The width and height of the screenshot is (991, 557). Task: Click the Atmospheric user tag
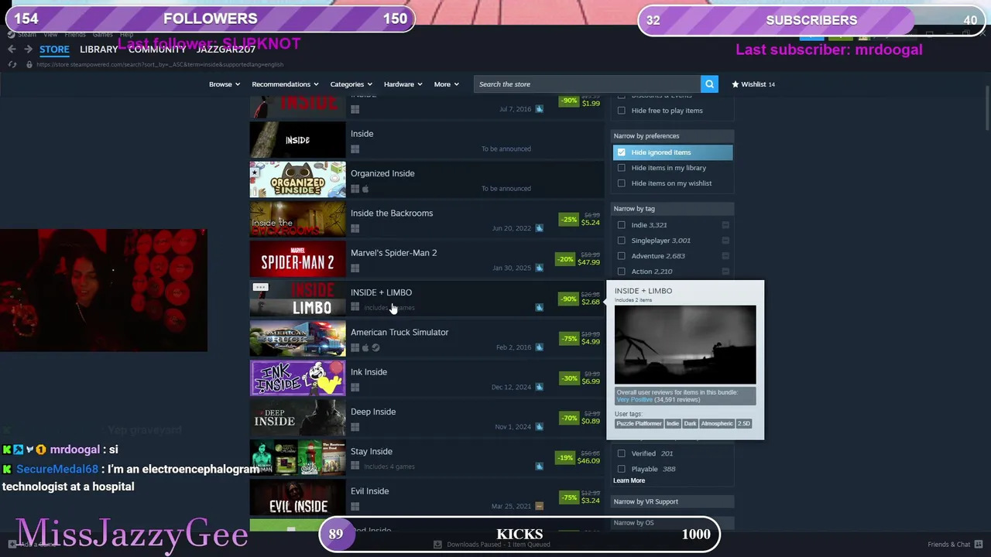click(x=716, y=424)
